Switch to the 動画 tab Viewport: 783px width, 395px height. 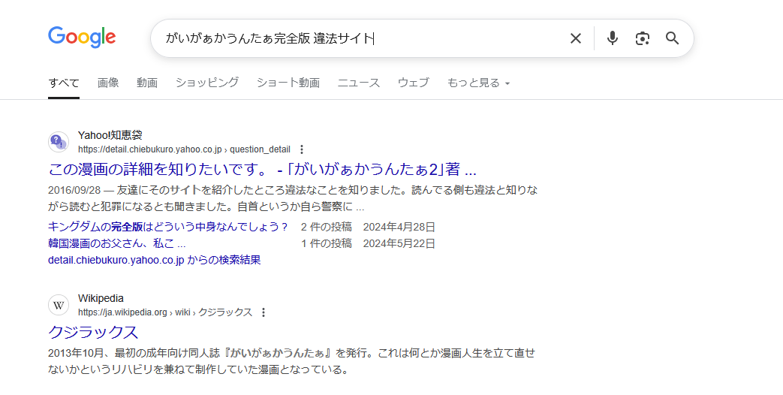click(147, 83)
